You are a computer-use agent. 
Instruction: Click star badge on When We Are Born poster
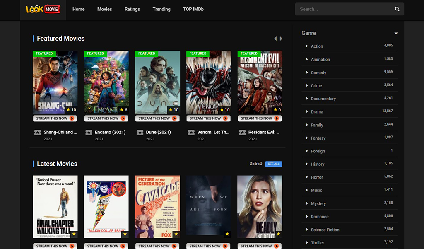pyautogui.click(x=227, y=234)
